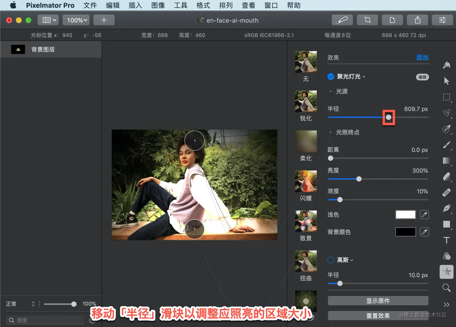456x327 pixels.
Task: Select the 柔化 effect preset thumbnail
Action: tap(306, 141)
